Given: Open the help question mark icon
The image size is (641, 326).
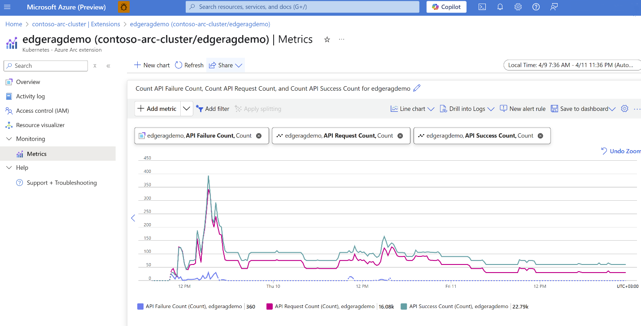Looking at the screenshot, I should coord(536,7).
